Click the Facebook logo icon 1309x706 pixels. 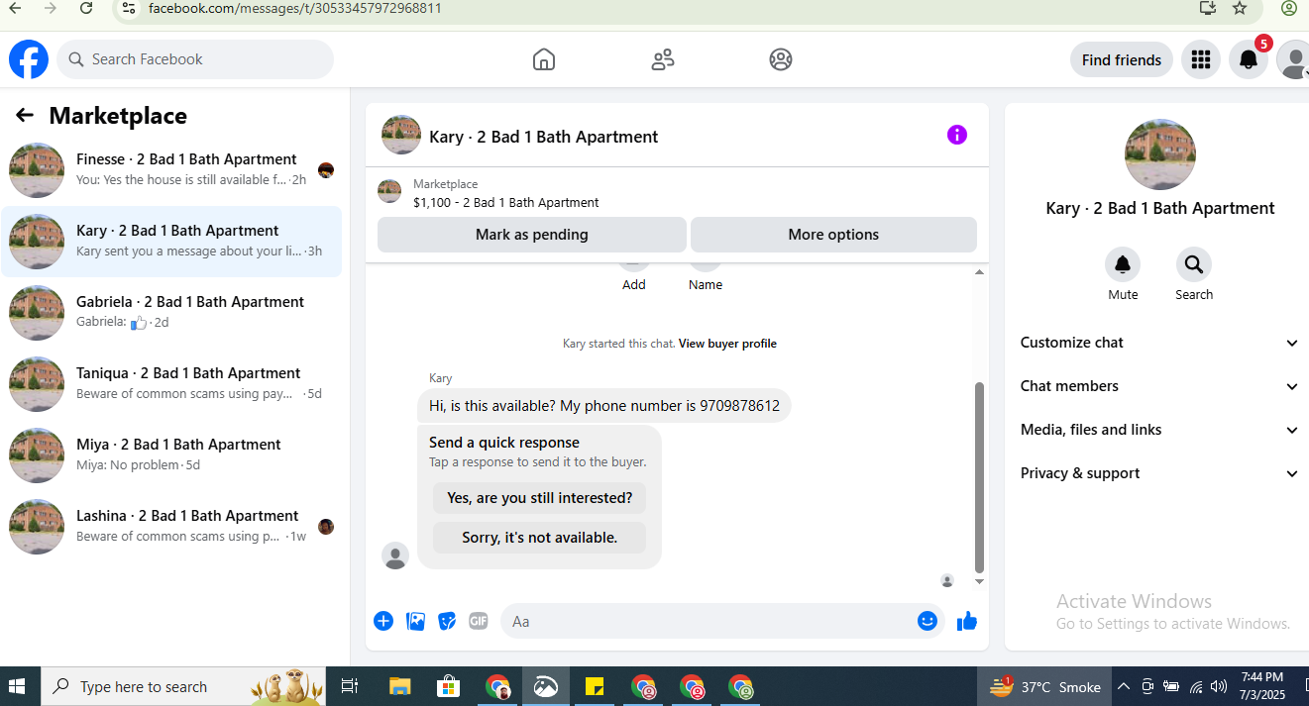pos(29,59)
